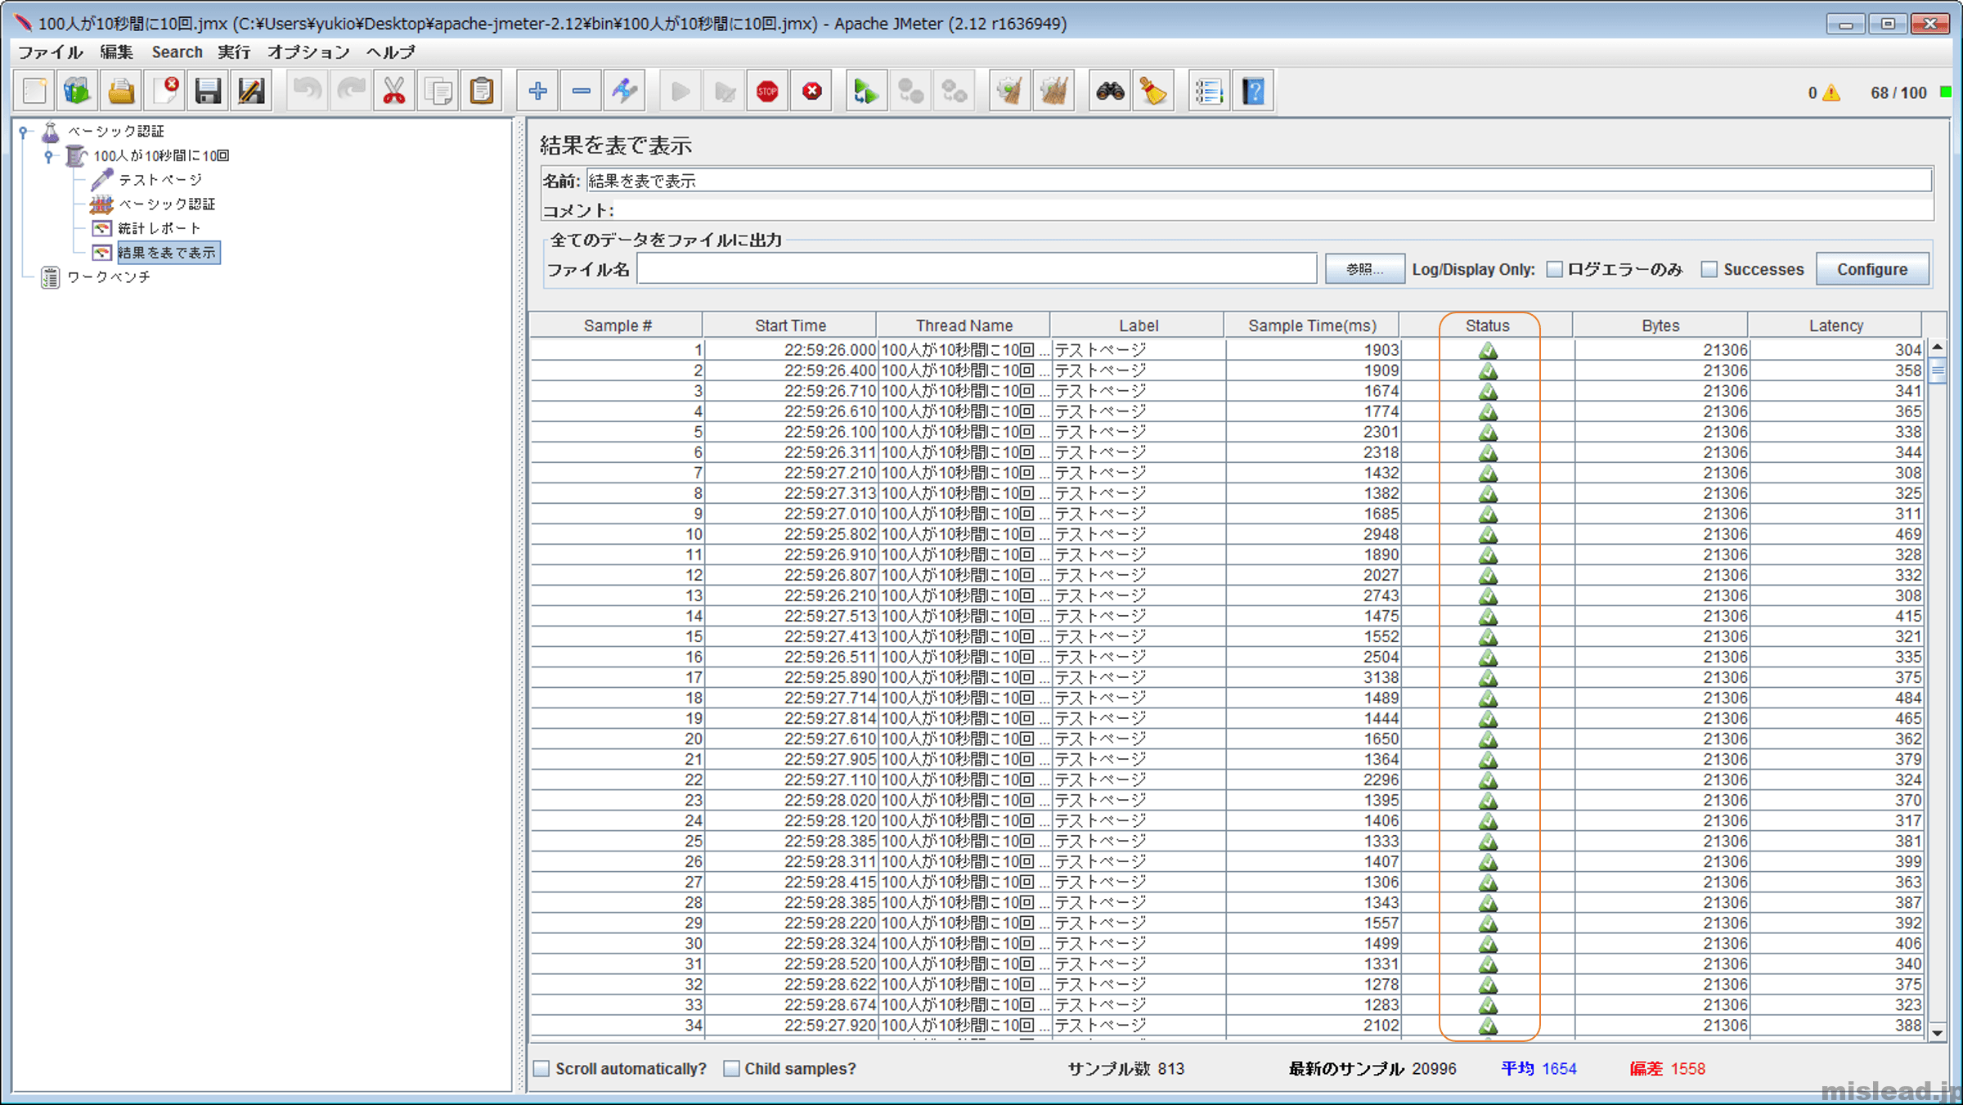The height and width of the screenshot is (1105, 1963).
Task: Open the ファイル menu
Action: pos(51,52)
